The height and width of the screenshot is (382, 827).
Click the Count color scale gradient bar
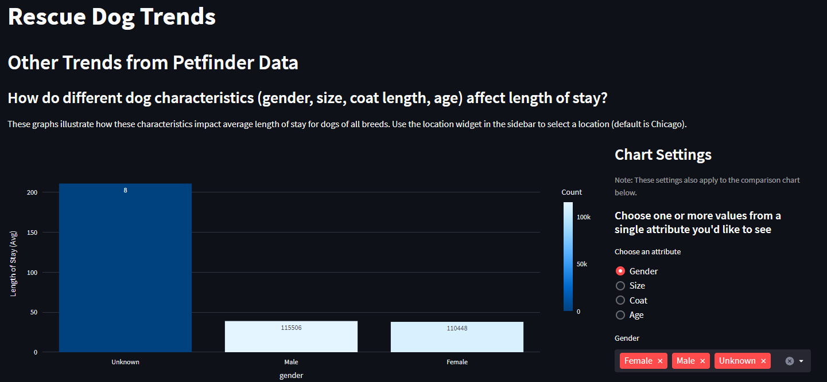click(568, 257)
